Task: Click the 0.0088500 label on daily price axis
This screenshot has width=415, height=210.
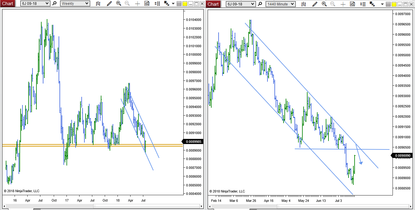Action: 403,188
